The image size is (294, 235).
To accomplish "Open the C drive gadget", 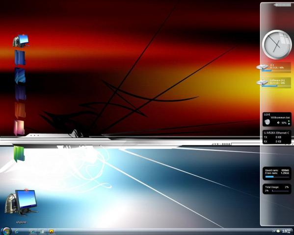I will (274, 68).
